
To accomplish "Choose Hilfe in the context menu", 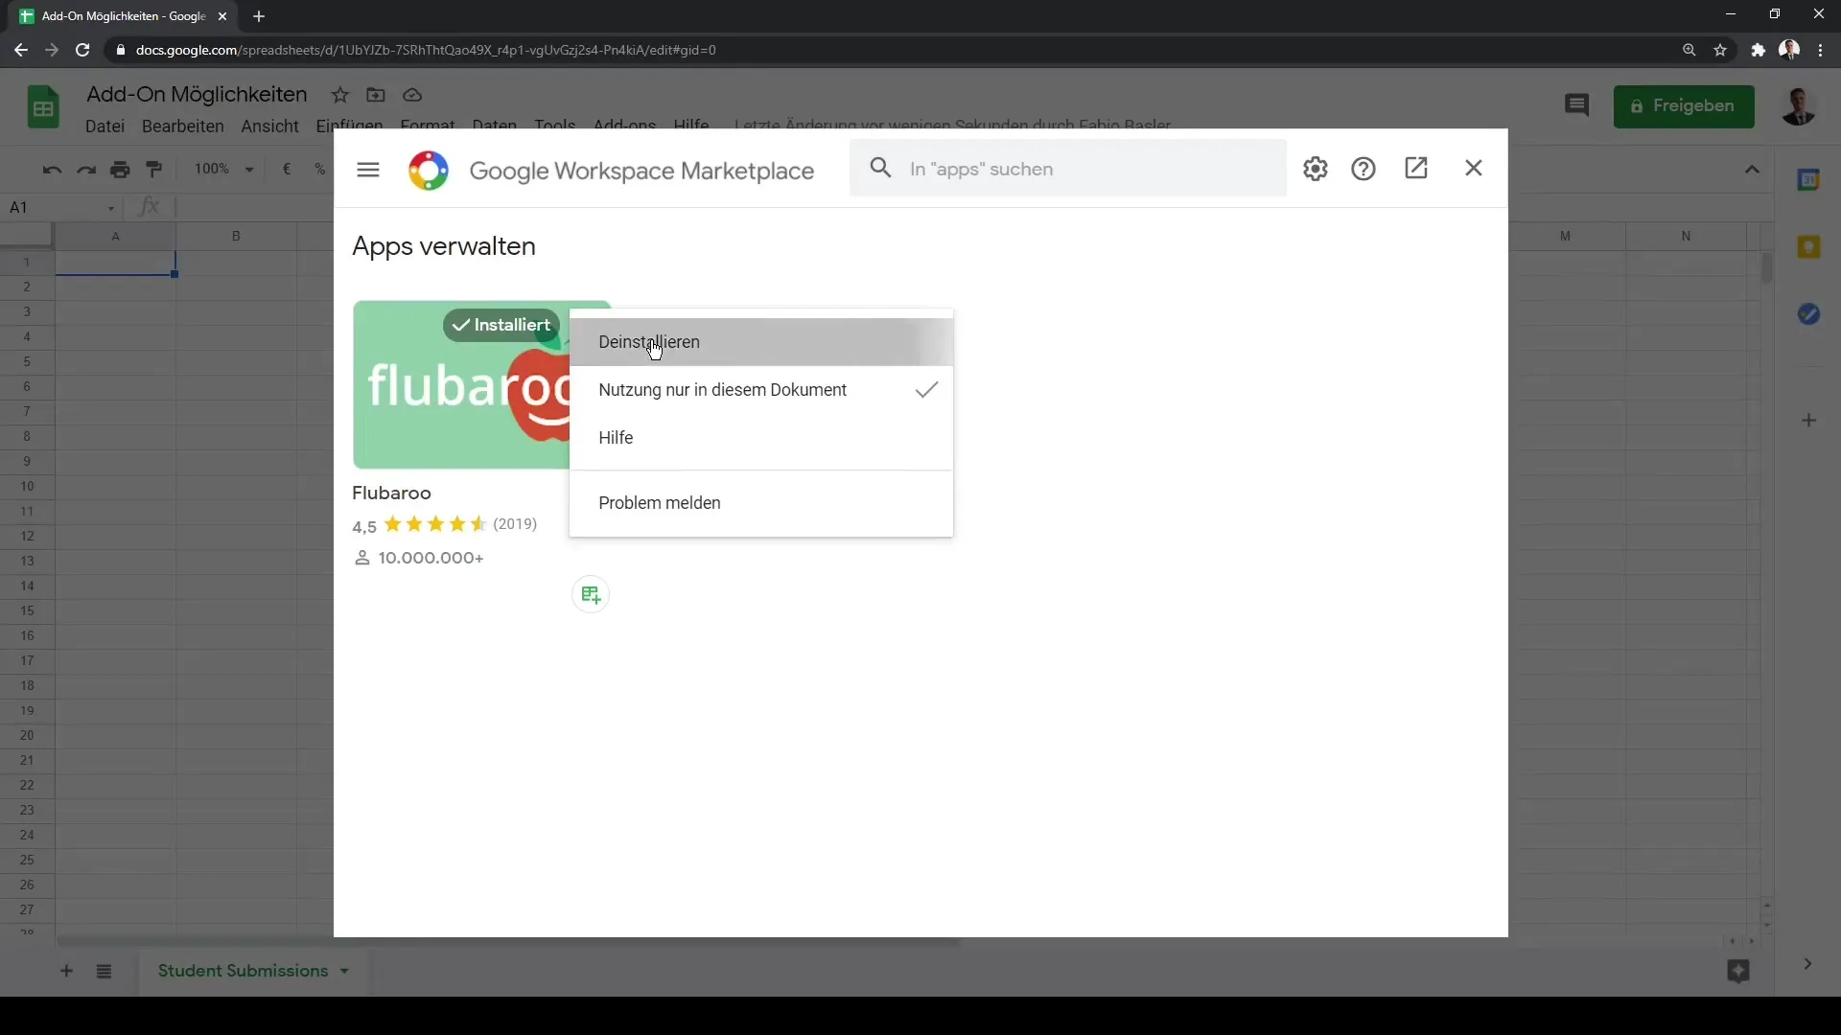I will (x=761, y=438).
